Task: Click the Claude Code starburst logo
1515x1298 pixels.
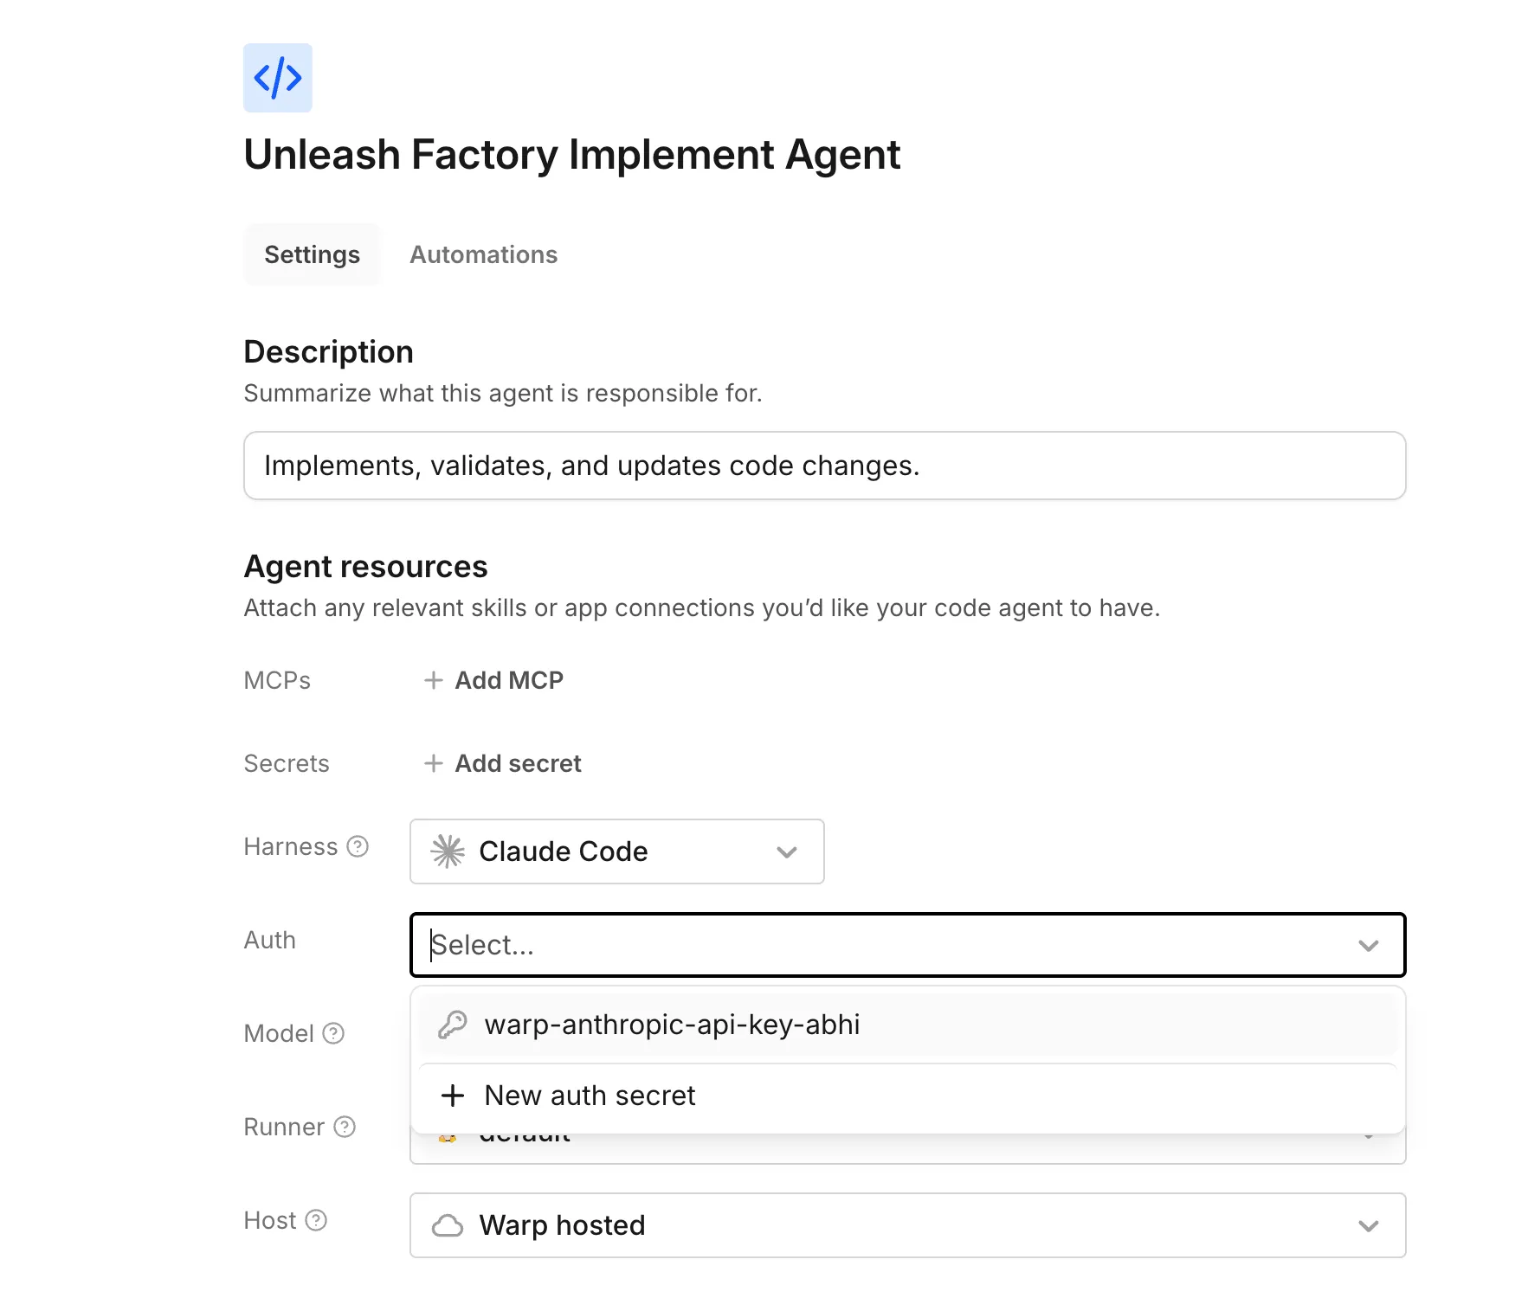Action: click(x=448, y=851)
